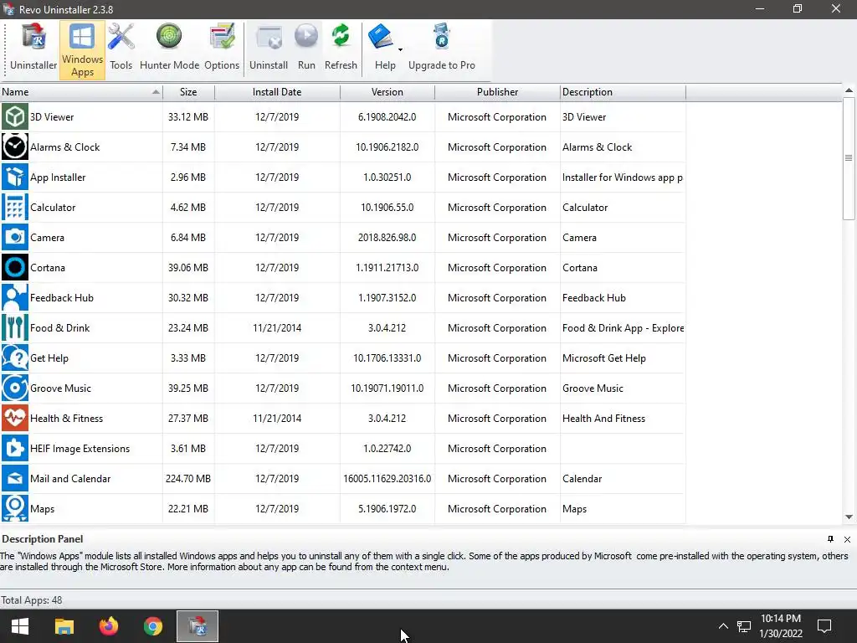Click Total Apps: 48 status text
This screenshot has width=857, height=643.
pyautogui.click(x=31, y=600)
